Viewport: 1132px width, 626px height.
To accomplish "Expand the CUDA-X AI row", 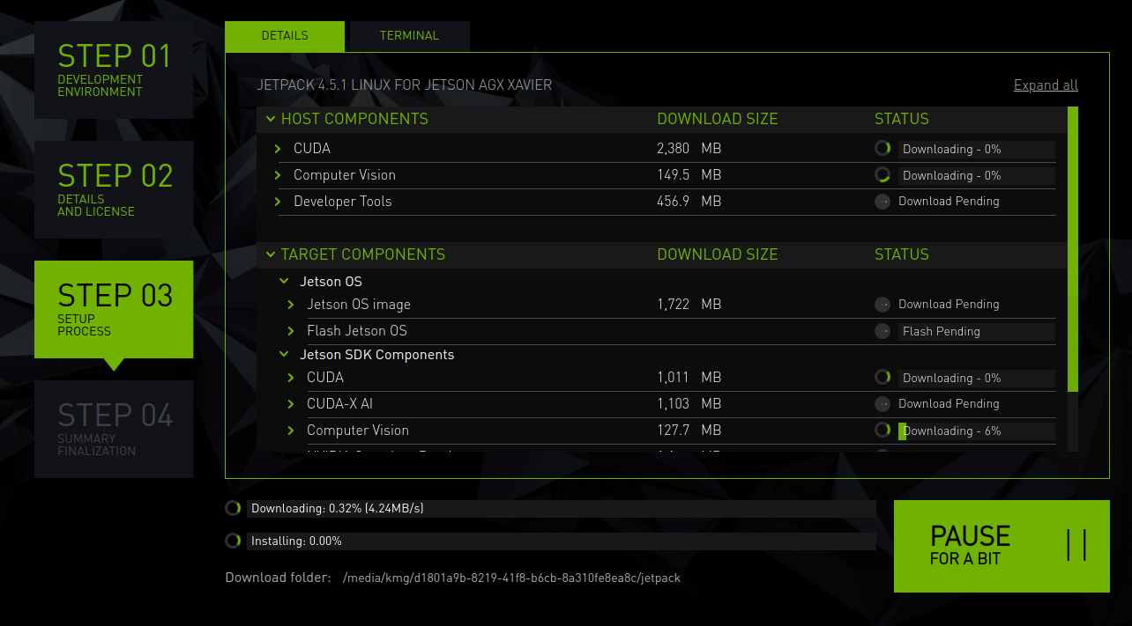I will coord(291,404).
